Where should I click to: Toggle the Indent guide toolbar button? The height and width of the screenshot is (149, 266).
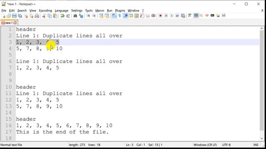[126, 16]
